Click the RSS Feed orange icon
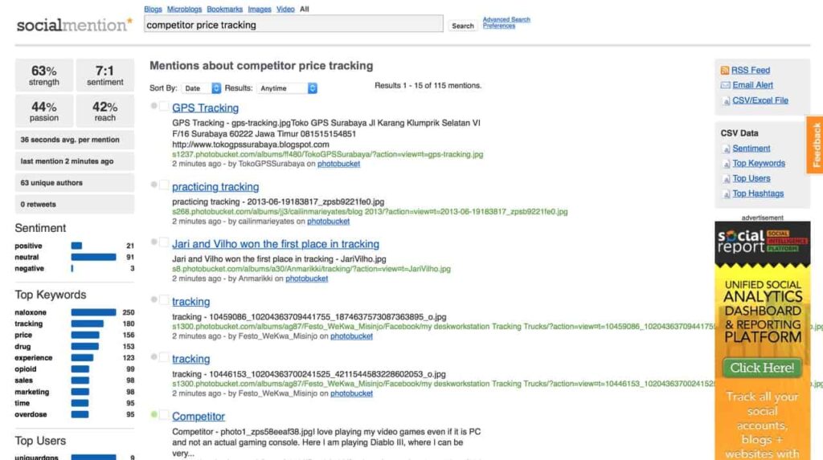 coord(725,71)
